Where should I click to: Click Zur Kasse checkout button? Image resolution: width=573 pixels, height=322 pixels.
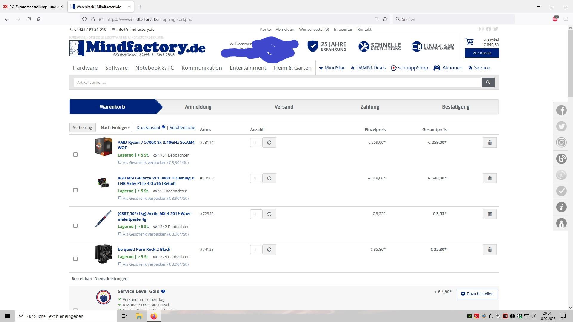tap(482, 53)
